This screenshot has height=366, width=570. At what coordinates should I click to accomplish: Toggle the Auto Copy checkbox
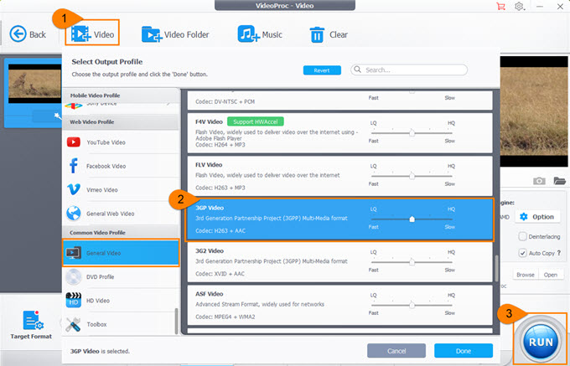click(x=522, y=253)
